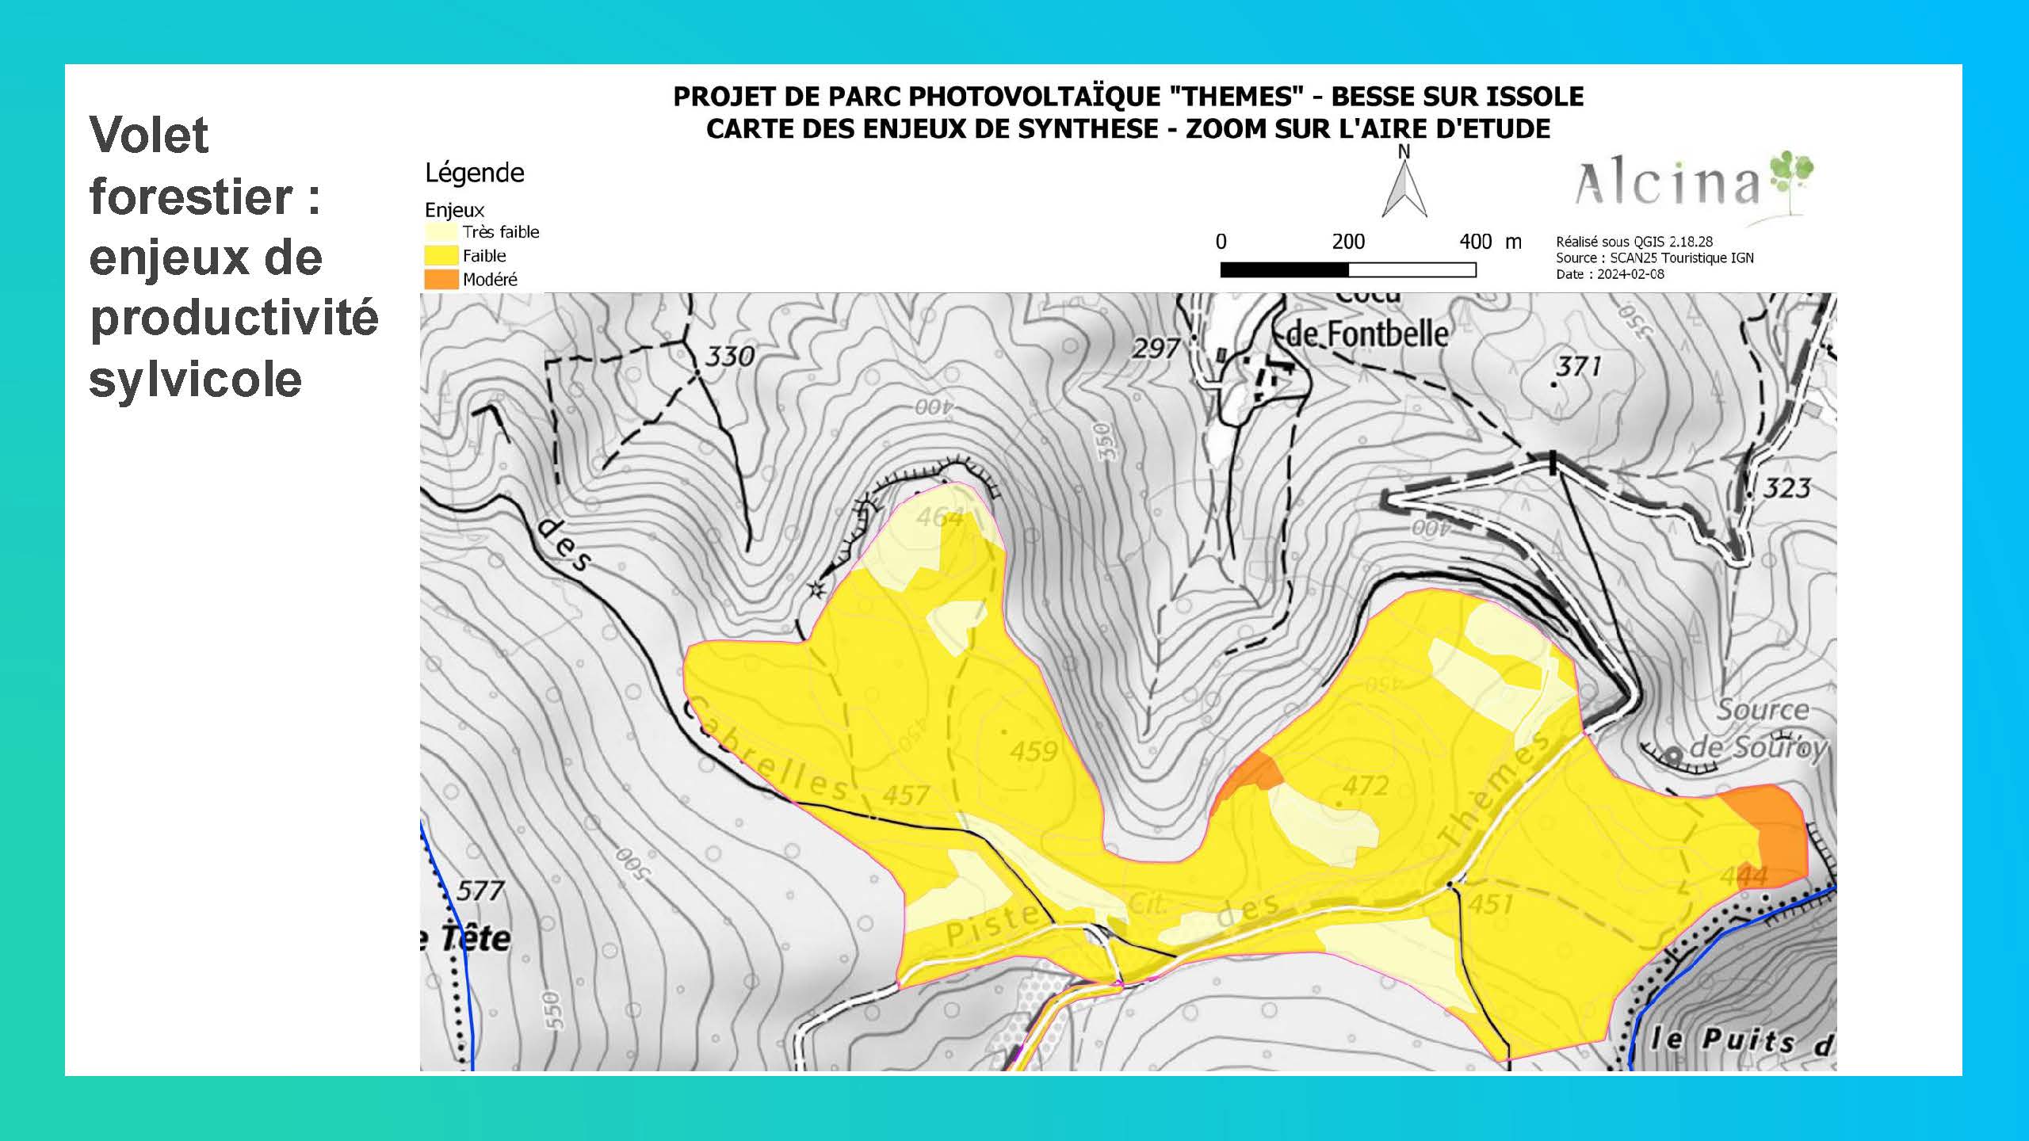Click the elevation label '459' on the map

[x=1034, y=751]
